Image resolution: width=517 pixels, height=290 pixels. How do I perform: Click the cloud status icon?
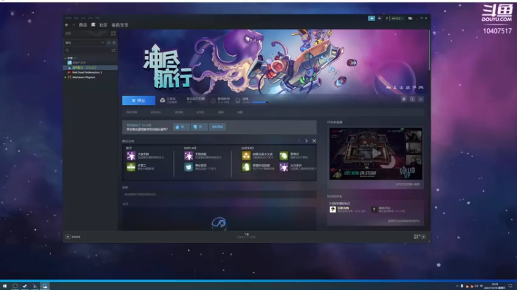(x=163, y=101)
